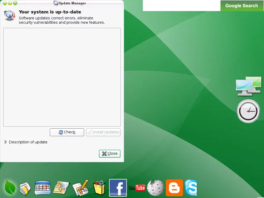This screenshot has width=264, height=198.
Task: Launch the orange Blogger icon
Action: 174,188
